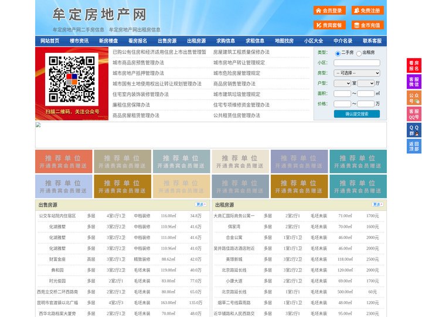
Task: Click 更多 in the 出租房源 header
Action: click(x=377, y=204)
